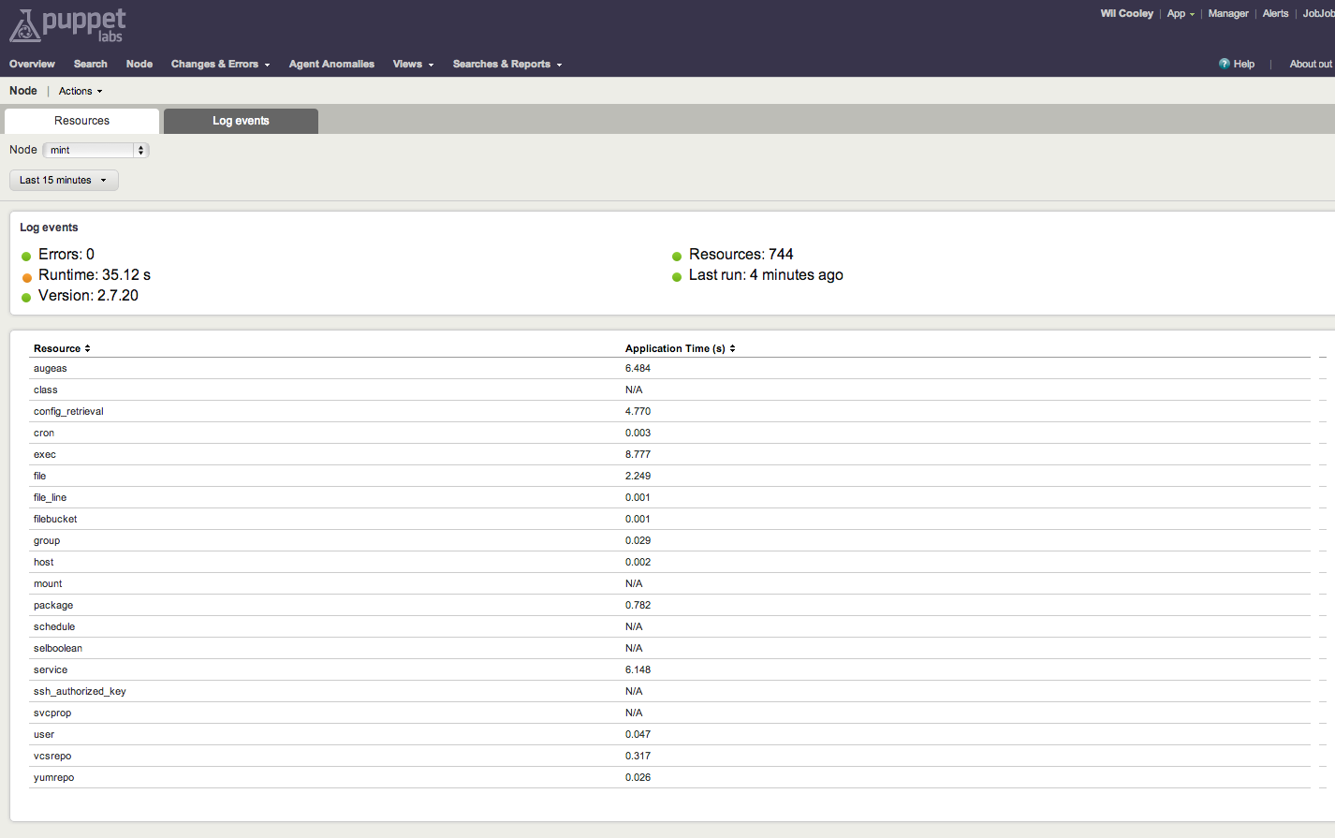Screen dimensions: 1335x838
Task: Switch to the Log events tab
Action: (x=241, y=121)
